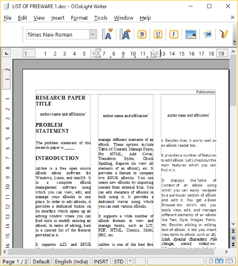Toggle Underline formatting button
Screen dimensions: 238x266
coord(158,34)
